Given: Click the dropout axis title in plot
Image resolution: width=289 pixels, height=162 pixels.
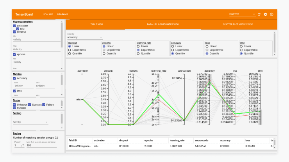Looking at the screenshot, I should click(x=108, y=71).
